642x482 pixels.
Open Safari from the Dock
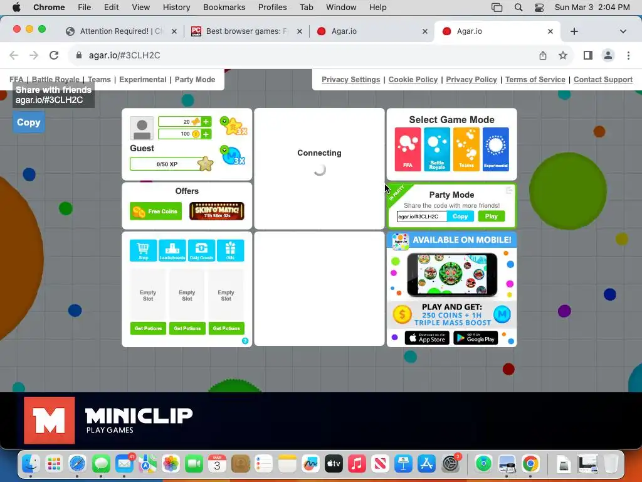pyautogui.click(x=77, y=464)
